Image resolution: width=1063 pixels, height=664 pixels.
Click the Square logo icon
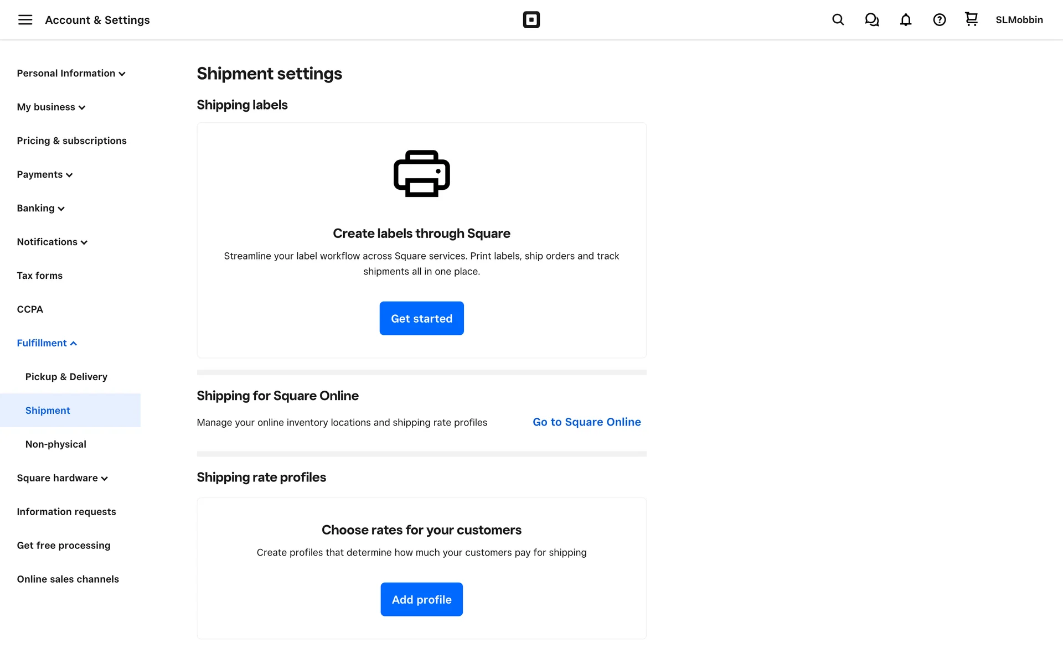click(531, 20)
